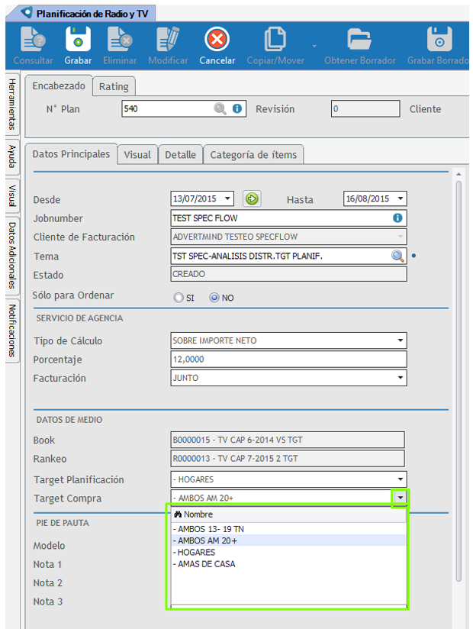Viewport: 473px width, 629px height.
Task: Open the Hasta date dropdown
Action: click(401, 198)
